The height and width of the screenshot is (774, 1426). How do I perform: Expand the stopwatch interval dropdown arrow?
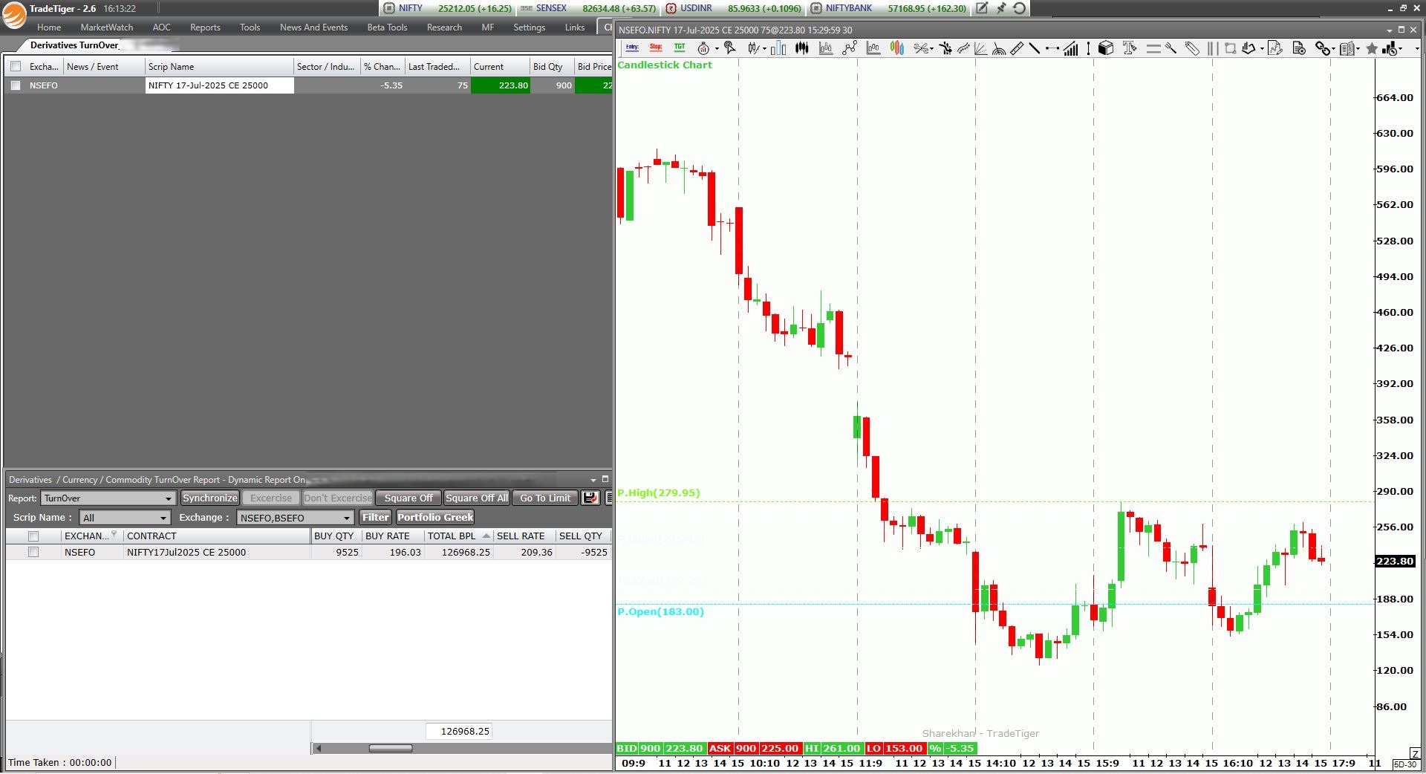pos(717,49)
